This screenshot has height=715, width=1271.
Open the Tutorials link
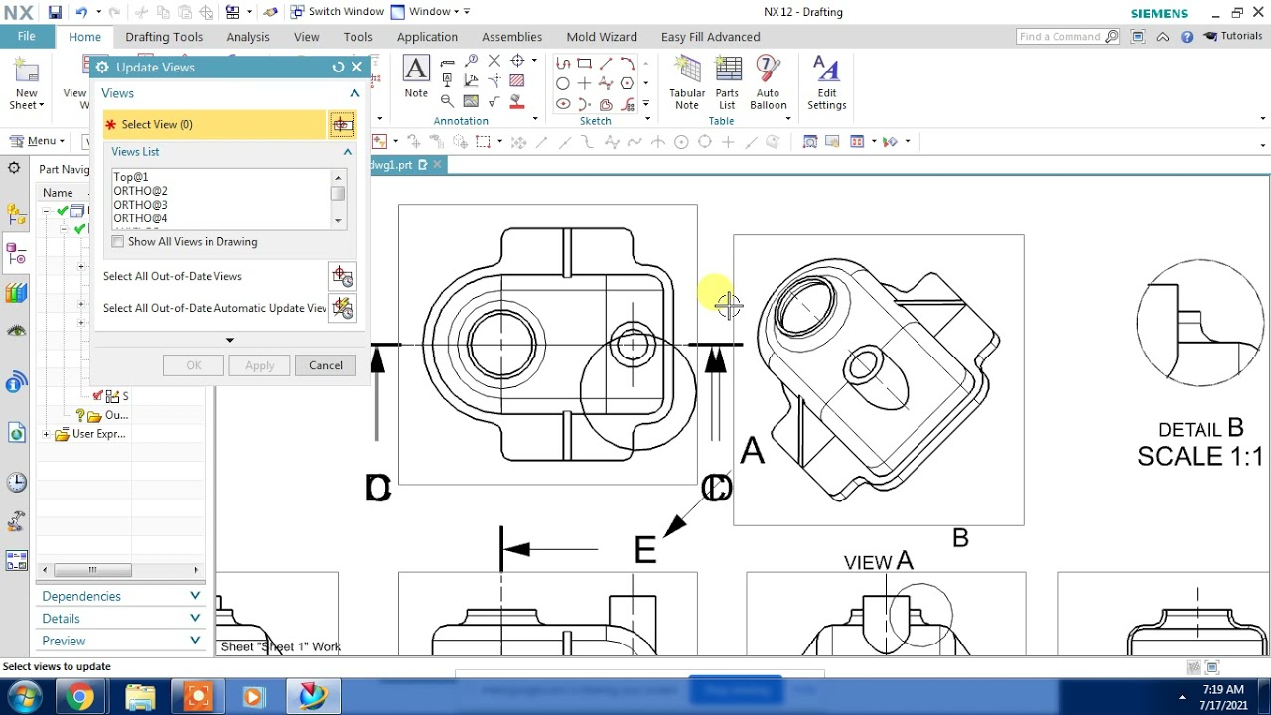tap(1233, 37)
